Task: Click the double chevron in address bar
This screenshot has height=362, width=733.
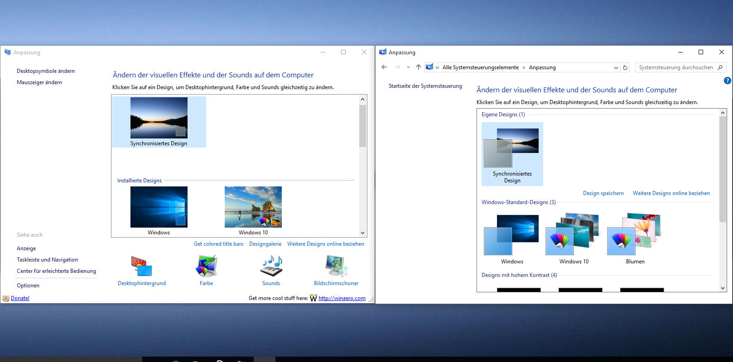Action: pyautogui.click(x=437, y=67)
